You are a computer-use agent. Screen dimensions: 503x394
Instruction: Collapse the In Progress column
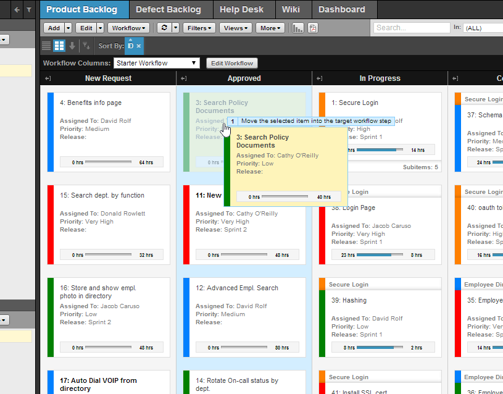[319, 78]
